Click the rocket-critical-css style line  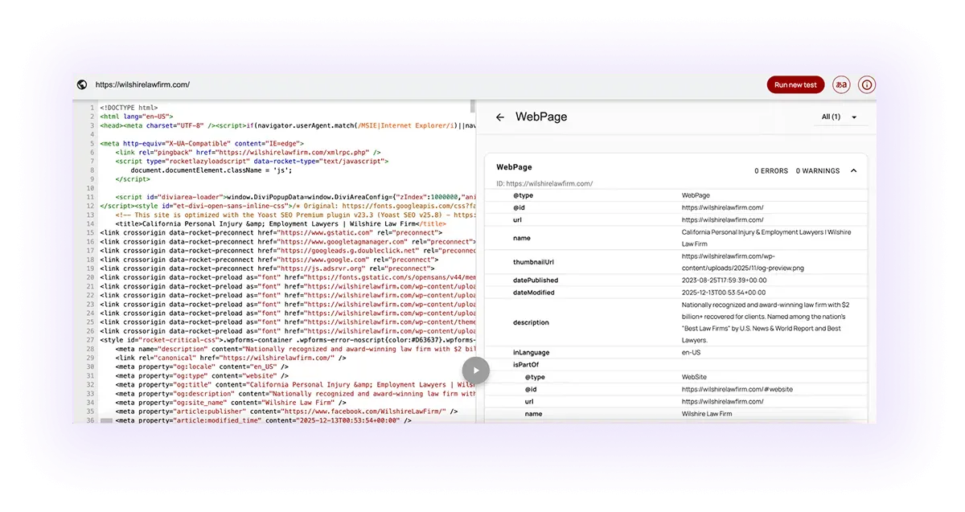pos(287,340)
